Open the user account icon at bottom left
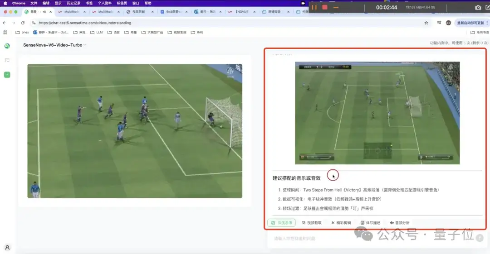The width and height of the screenshot is (490, 254). (7, 248)
